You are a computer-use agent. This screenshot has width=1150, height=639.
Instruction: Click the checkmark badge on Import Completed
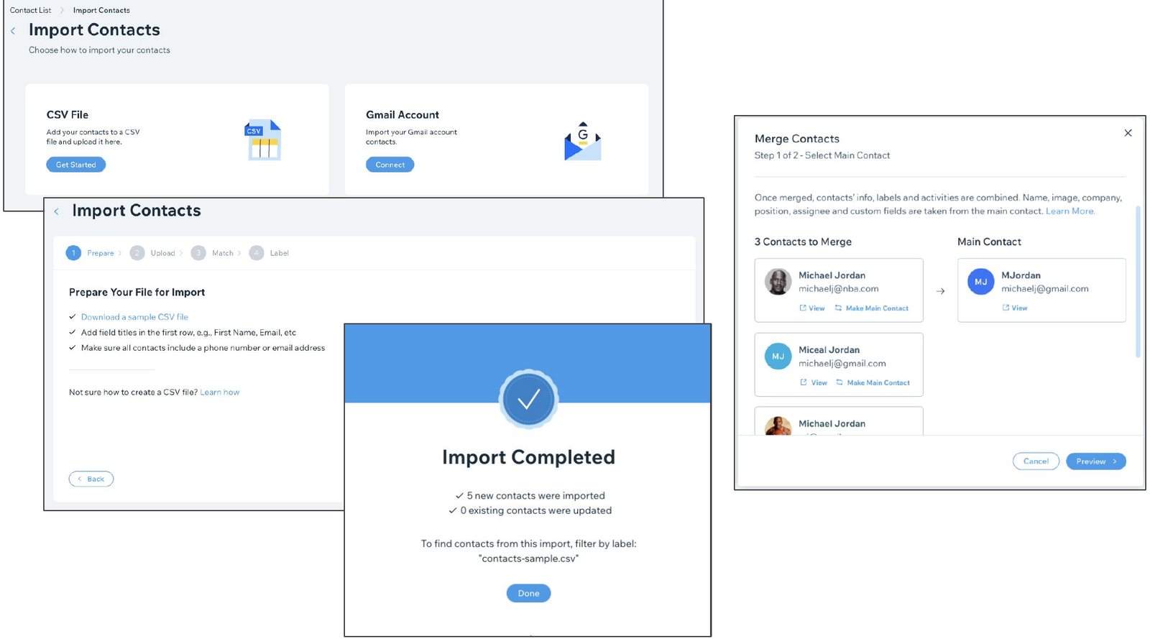click(x=528, y=399)
